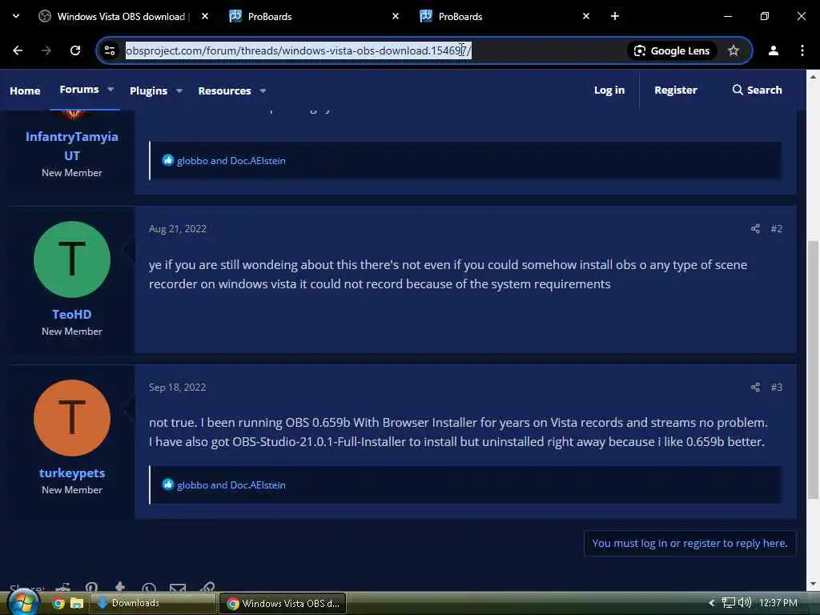820x615 pixels.
Task: Open the tab search dropdown arrow
Action: [x=16, y=16]
